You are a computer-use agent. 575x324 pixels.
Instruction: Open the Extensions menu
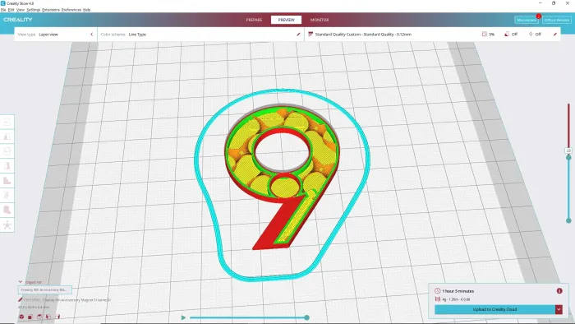[x=51, y=10]
